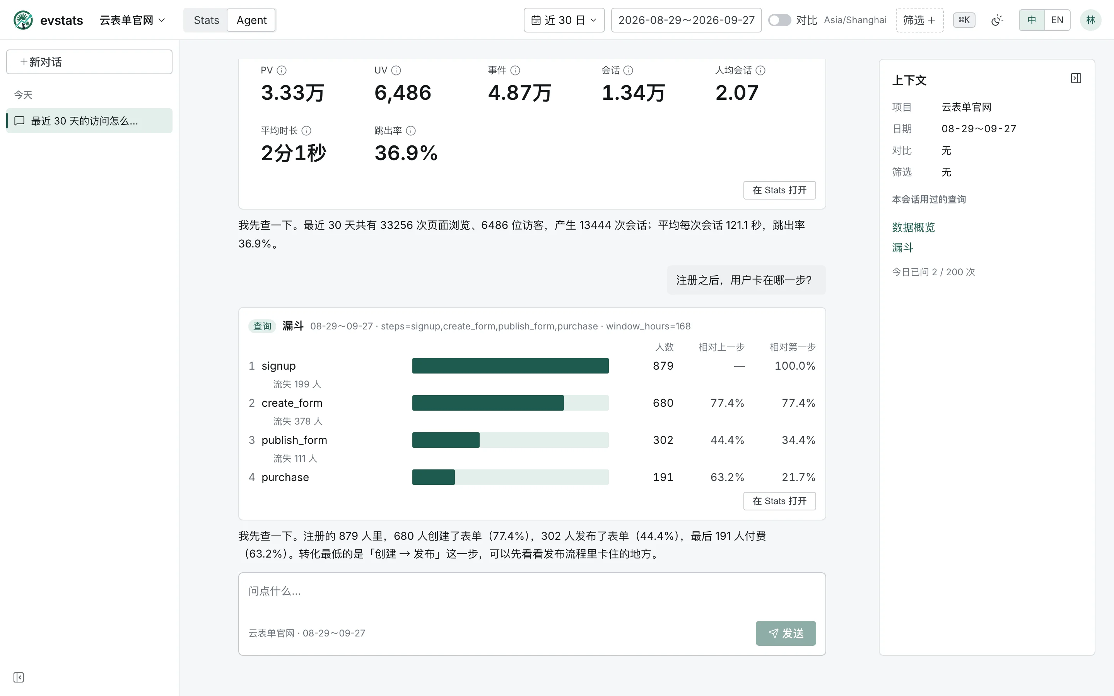Collapse the 上下文 context panel icon
The image size is (1114, 696).
tap(1076, 79)
